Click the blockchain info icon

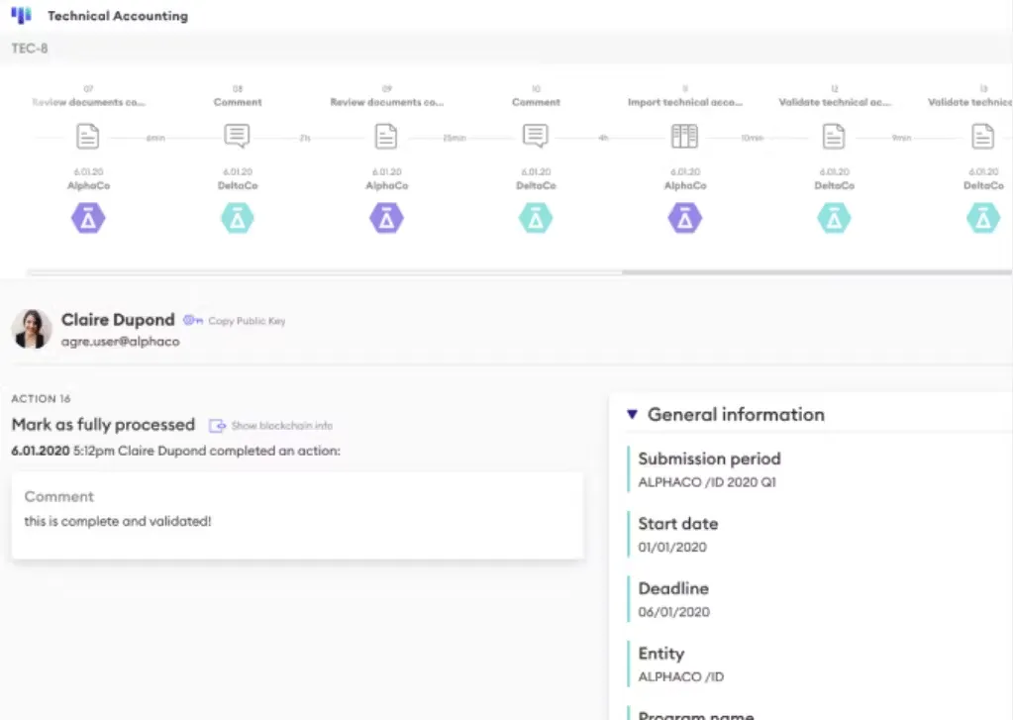click(x=217, y=426)
